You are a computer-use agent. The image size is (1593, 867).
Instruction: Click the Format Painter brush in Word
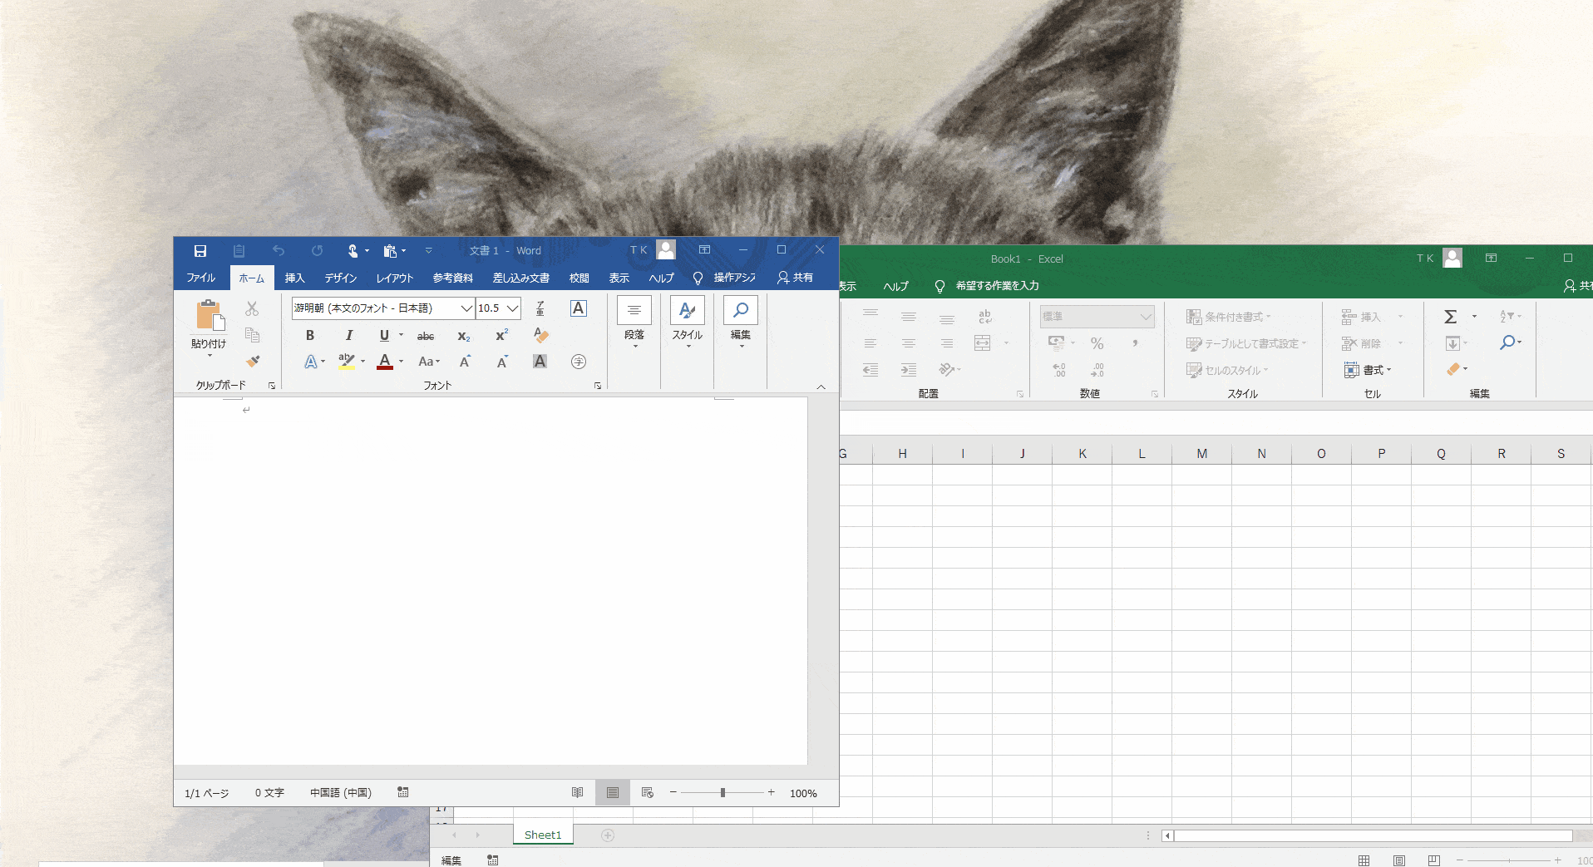[253, 362]
